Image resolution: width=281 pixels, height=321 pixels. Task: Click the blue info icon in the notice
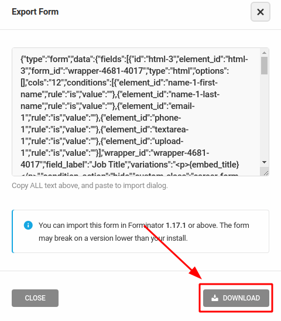pos(28,225)
